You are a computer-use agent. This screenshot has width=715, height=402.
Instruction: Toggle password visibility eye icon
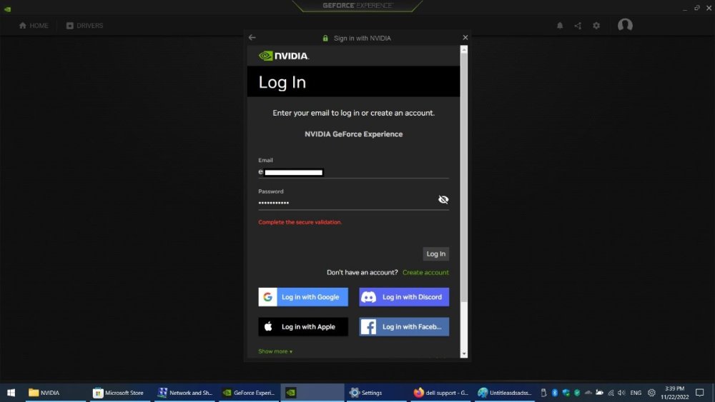coord(443,199)
